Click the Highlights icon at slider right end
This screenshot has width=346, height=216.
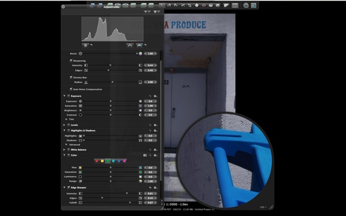point(141,136)
